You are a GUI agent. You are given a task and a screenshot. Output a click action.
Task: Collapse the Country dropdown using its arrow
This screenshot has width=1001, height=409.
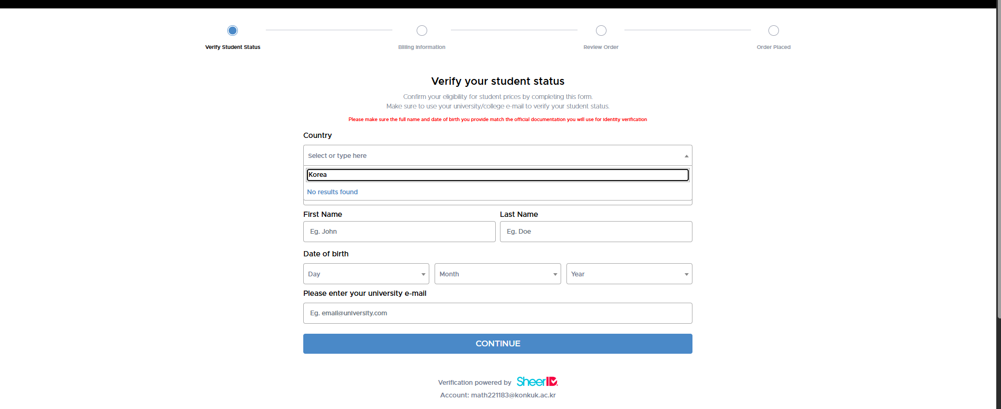(686, 156)
